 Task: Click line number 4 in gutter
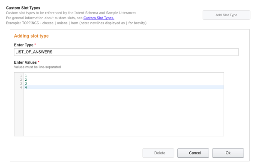click(21, 87)
